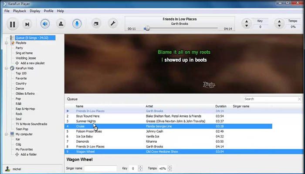Image resolution: width=305 pixels, height=174 pixels.
Task: Collapse the KaraFun Web tree node
Action: tap(7, 68)
